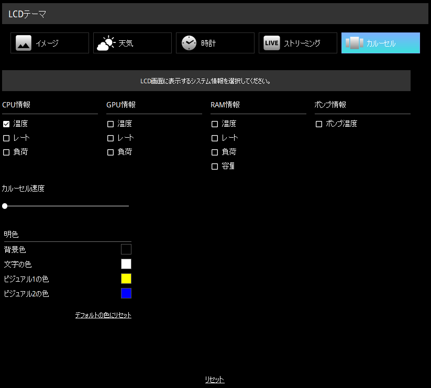This screenshot has height=388, width=431.
Task: Click the カルーセル carousel icon
Action: tap(355, 43)
